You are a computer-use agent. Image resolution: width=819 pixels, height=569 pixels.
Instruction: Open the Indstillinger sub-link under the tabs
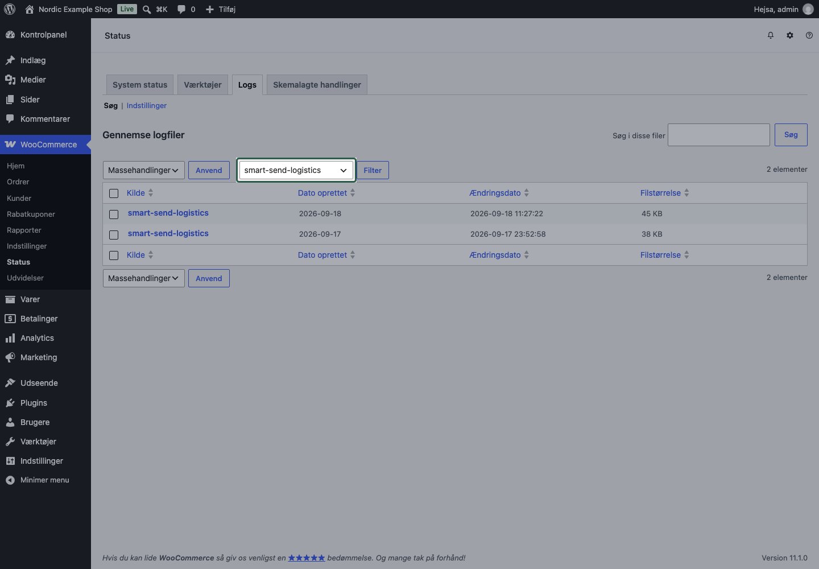(x=147, y=106)
